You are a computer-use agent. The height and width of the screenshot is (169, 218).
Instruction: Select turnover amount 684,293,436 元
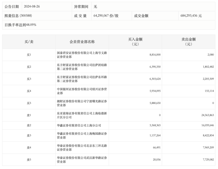pyautogui.click(x=191, y=16)
